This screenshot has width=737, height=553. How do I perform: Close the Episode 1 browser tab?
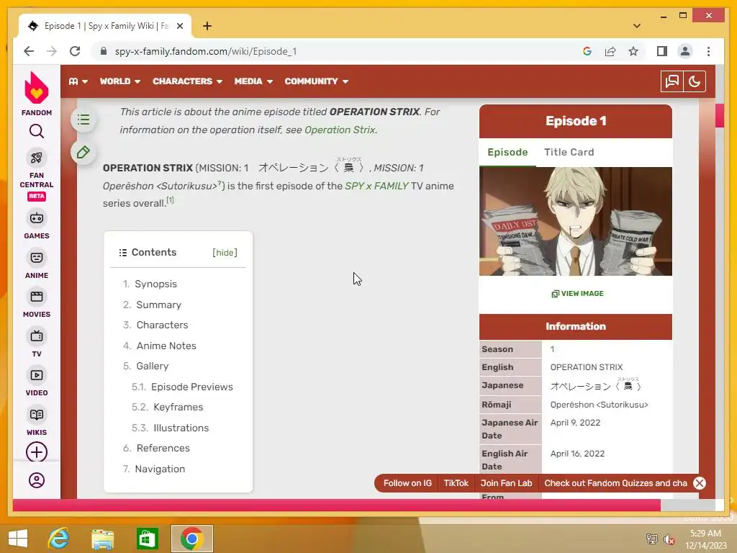tap(179, 27)
